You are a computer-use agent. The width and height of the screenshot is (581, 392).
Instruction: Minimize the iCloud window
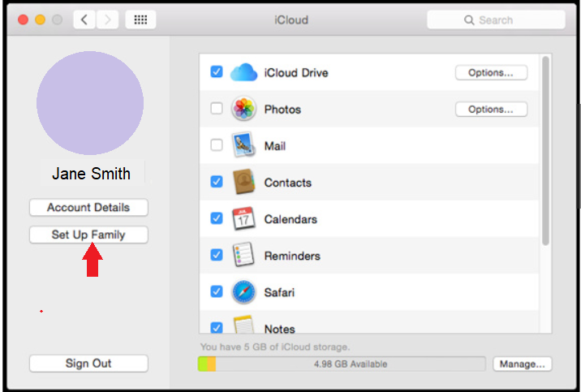40,19
